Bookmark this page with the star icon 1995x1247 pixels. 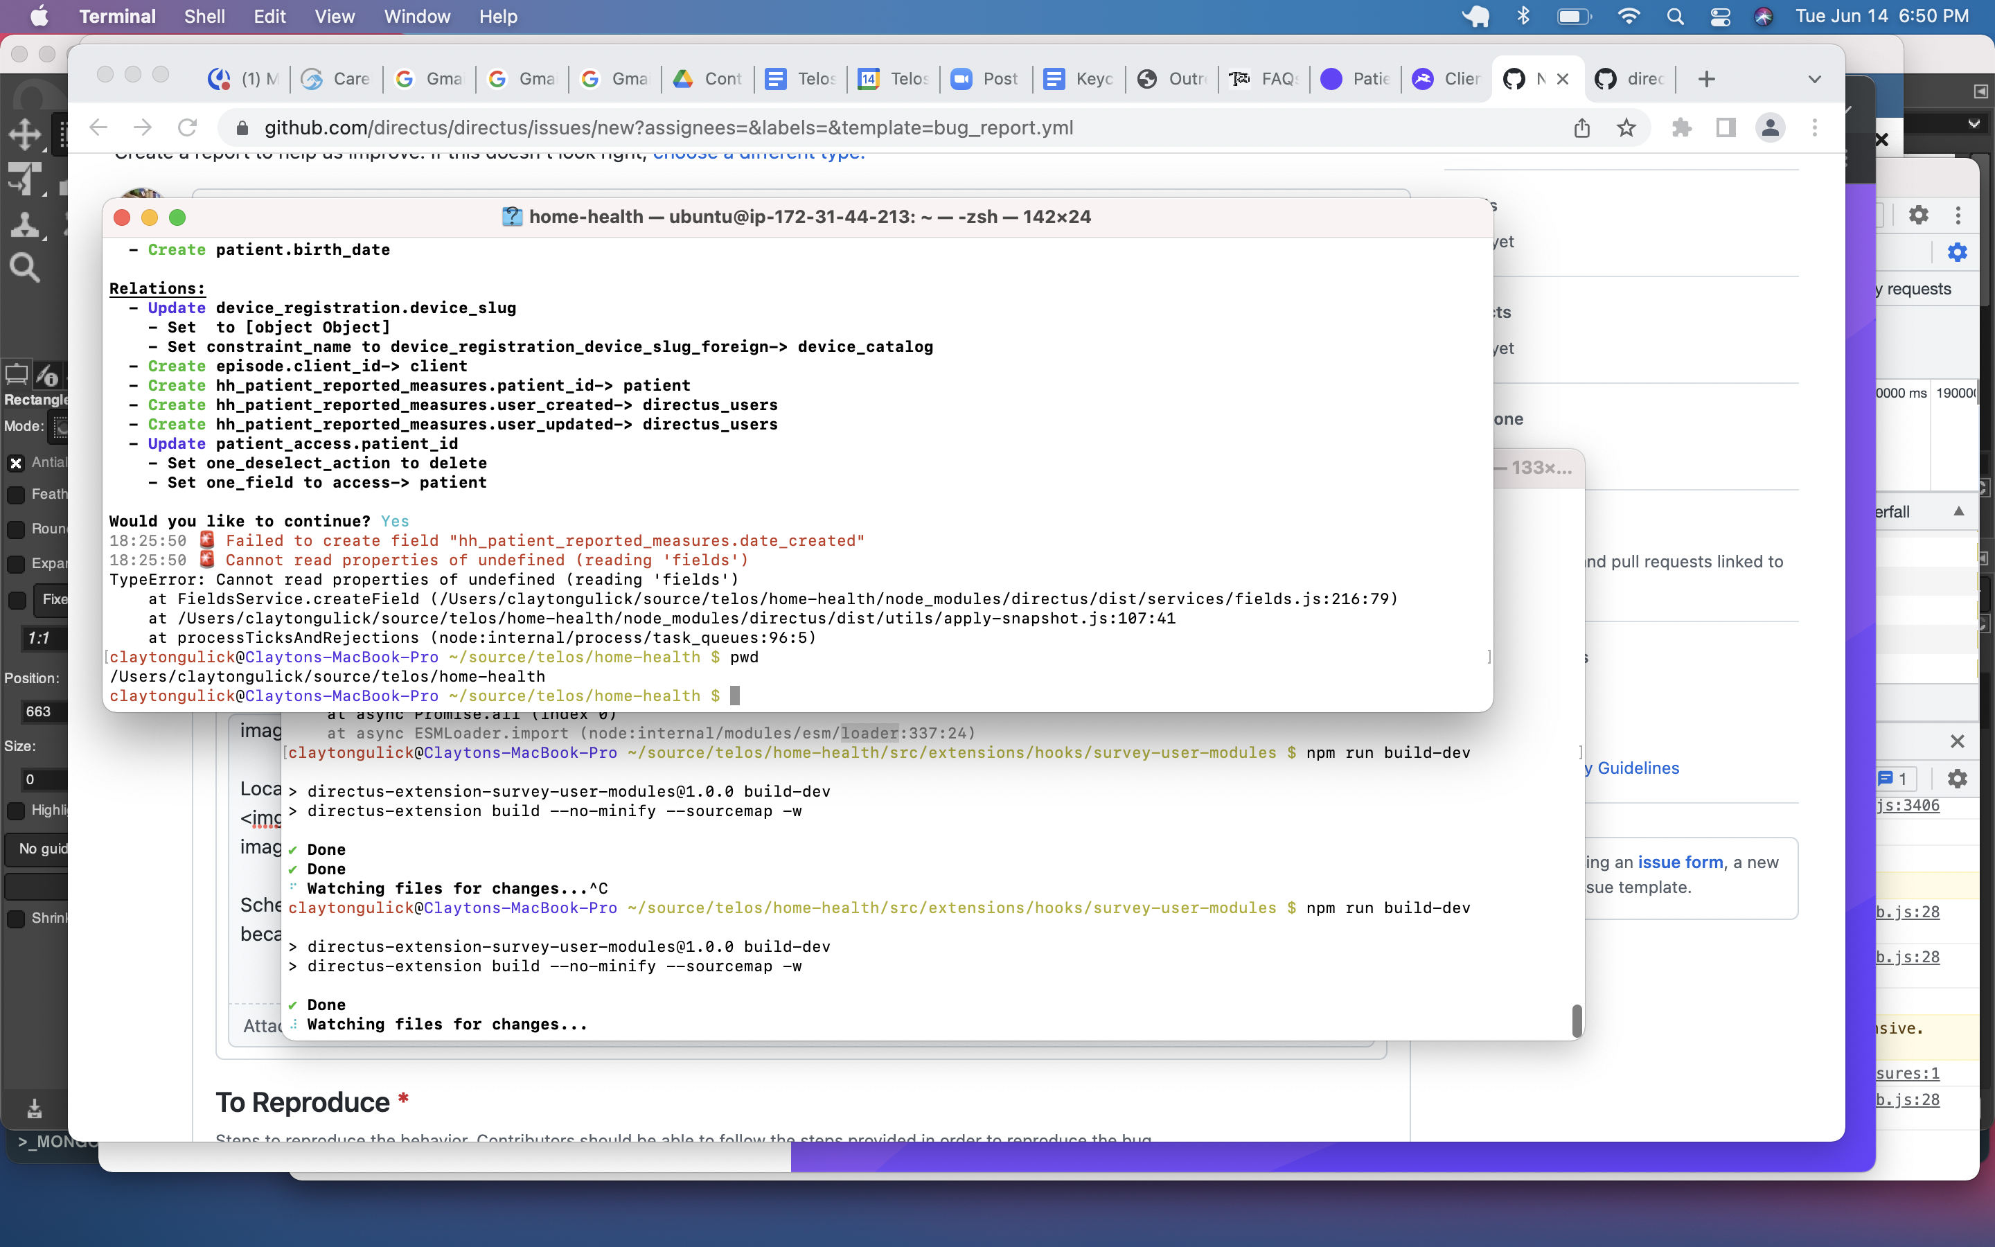point(1626,128)
